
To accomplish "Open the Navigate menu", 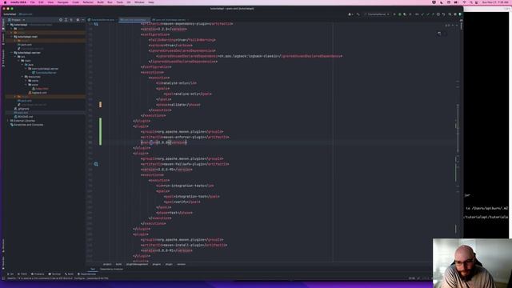I will [x=62, y=2].
